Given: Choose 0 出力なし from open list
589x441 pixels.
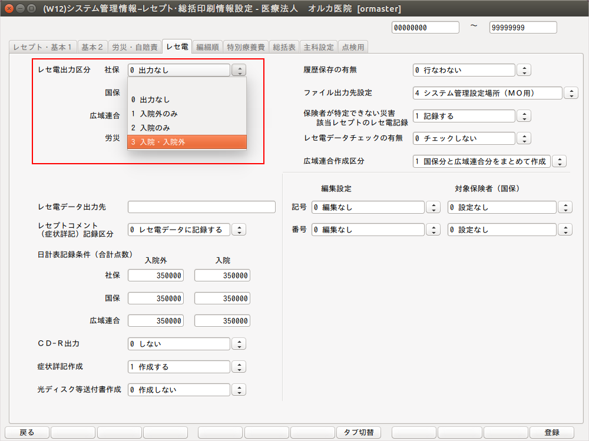Looking at the screenshot, I should 187,100.
